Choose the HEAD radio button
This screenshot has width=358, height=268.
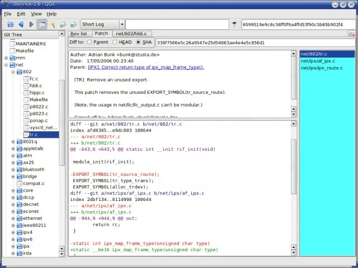(x=115, y=42)
